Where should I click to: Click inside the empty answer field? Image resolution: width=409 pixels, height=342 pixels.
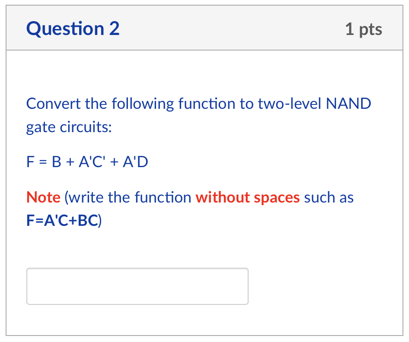pos(137,286)
